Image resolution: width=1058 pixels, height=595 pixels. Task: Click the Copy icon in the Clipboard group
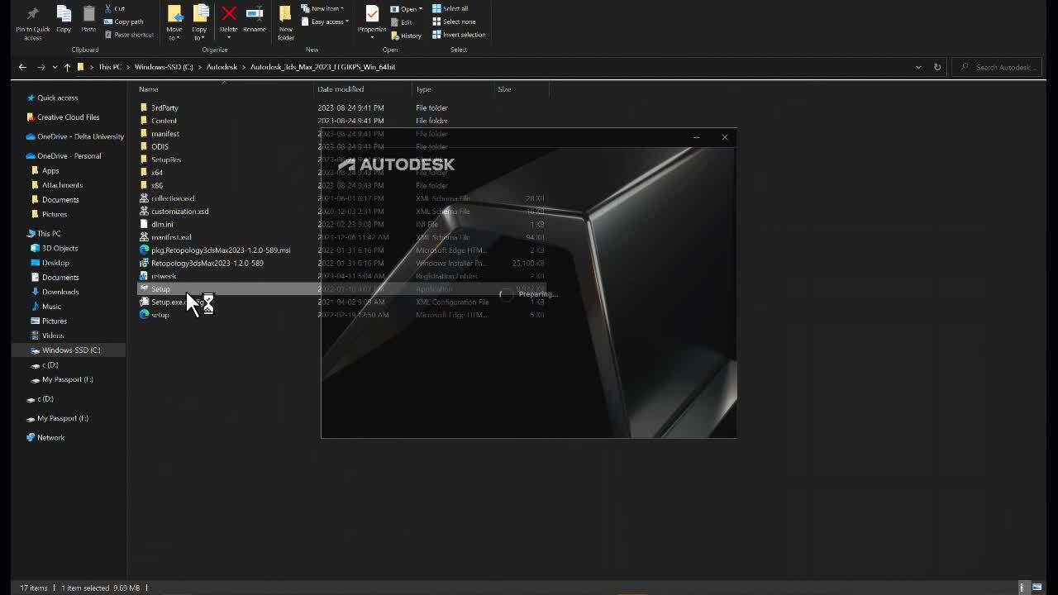pos(64,14)
